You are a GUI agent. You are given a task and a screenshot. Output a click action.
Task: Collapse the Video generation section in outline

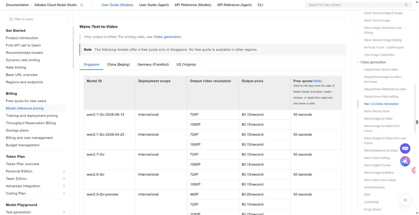click(358, 62)
